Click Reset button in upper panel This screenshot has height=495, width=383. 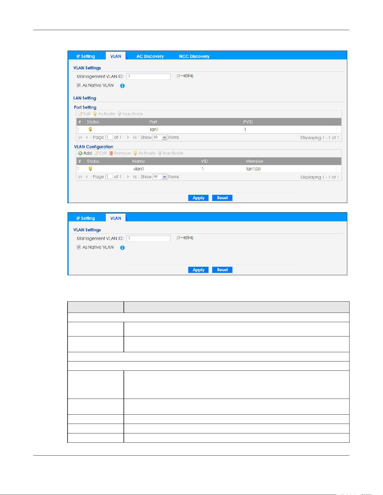(x=222, y=198)
